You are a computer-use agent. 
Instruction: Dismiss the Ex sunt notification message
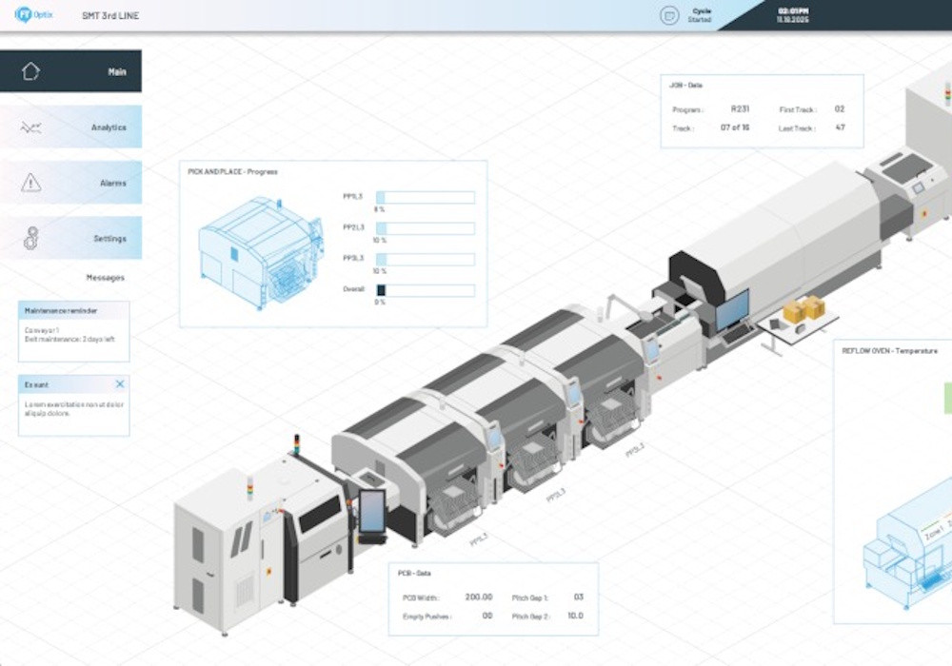click(119, 383)
